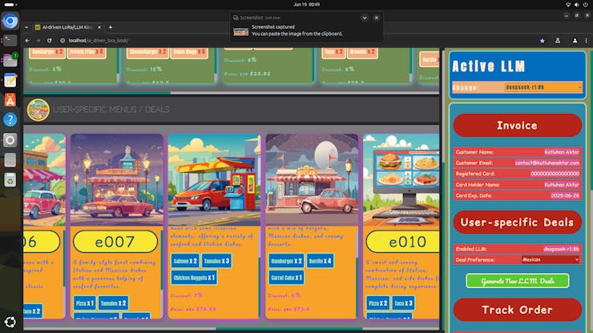Click the Registered Card field

point(518,174)
